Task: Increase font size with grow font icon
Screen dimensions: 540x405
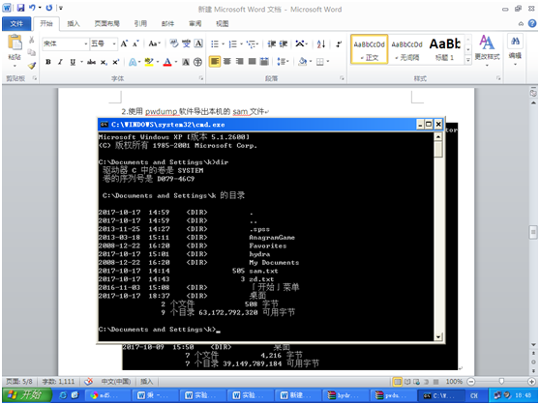Action: pyautogui.click(x=124, y=43)
